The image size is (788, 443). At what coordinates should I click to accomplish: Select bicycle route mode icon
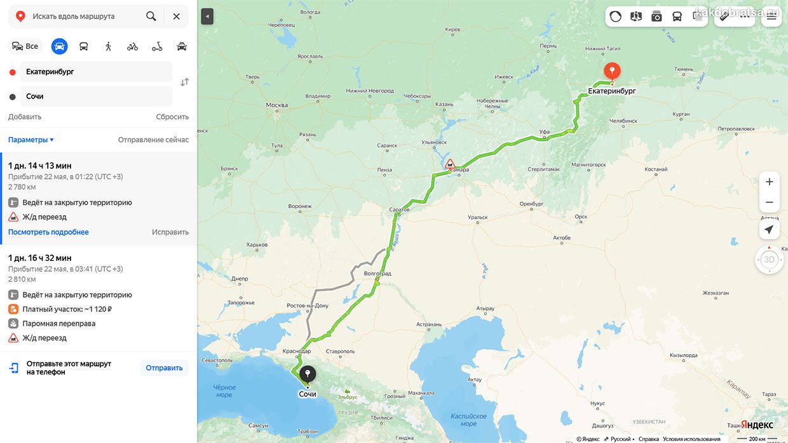132,46
